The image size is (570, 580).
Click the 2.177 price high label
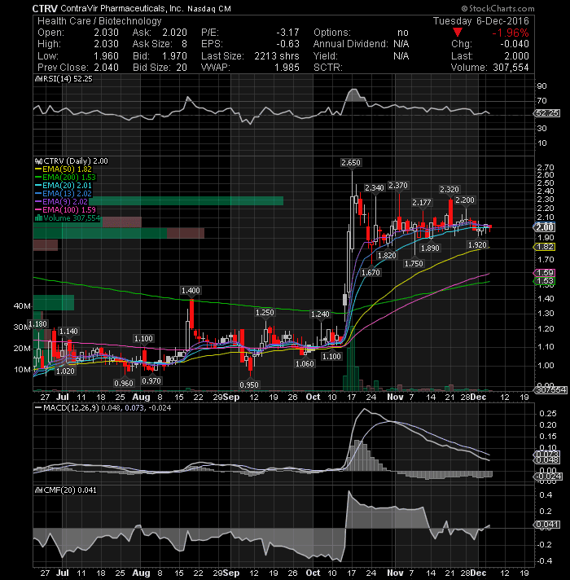(x=422, y=203)
